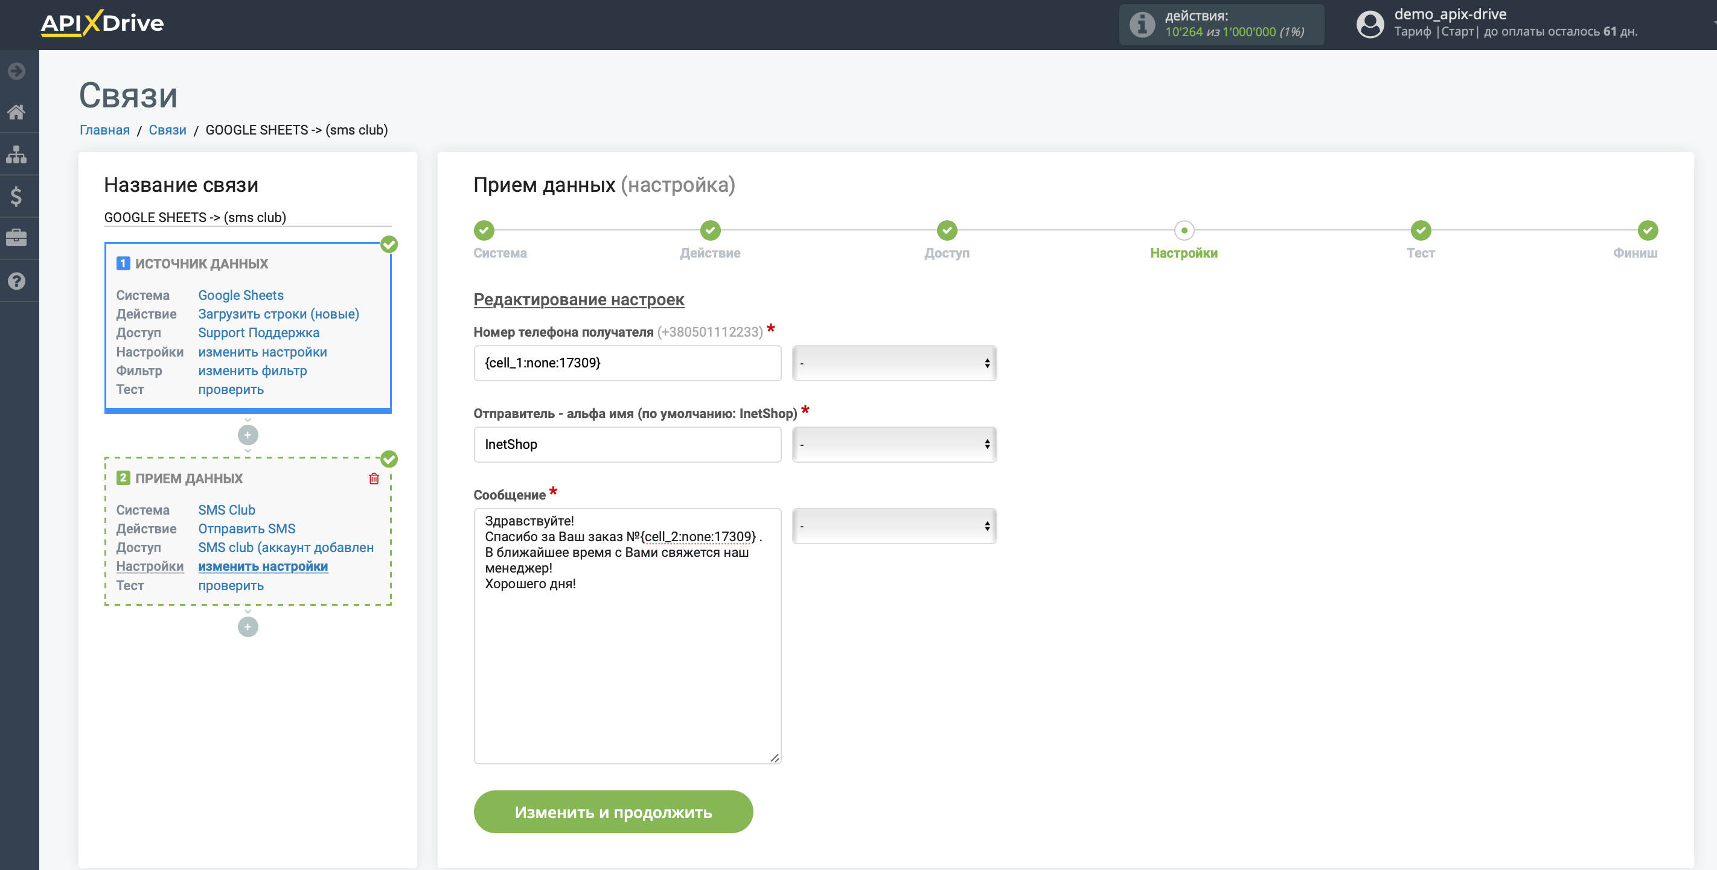
Task: Click source проверить test link
Action: click(231, 389)
